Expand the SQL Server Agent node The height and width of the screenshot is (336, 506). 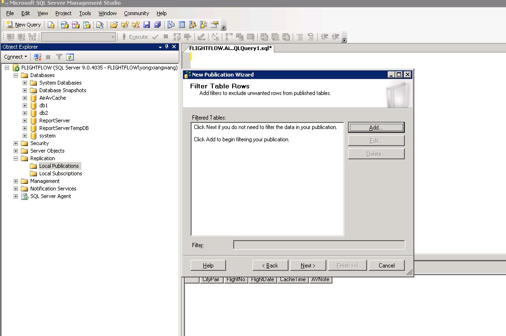point(16,196)
